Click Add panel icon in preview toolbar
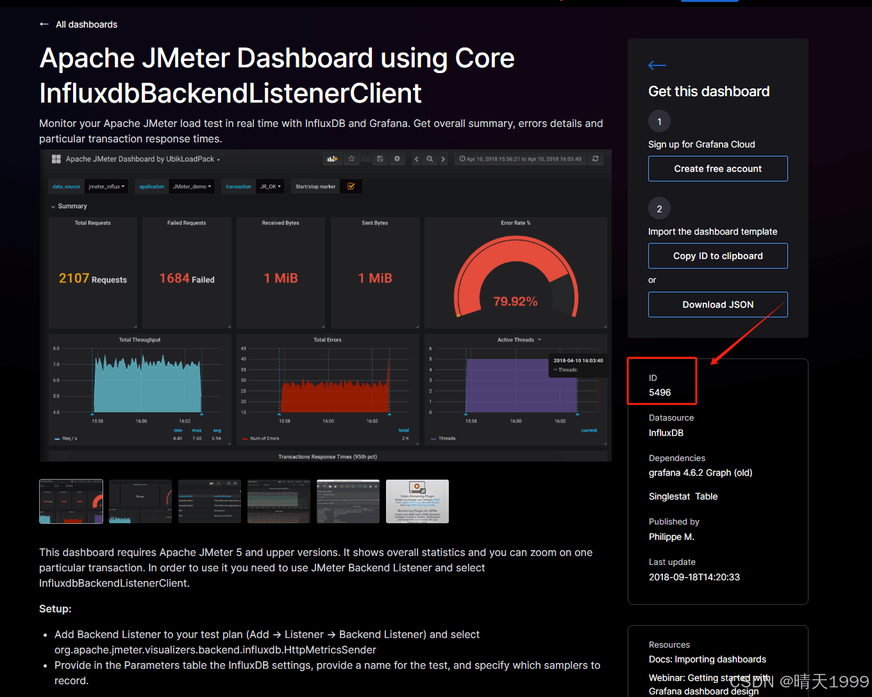This screenshot has height=697, width=872. coord(332,159)
